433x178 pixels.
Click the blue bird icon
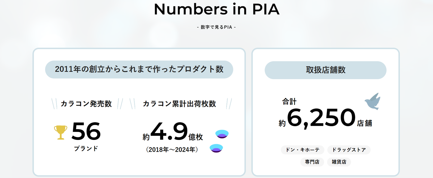(373, 101)
